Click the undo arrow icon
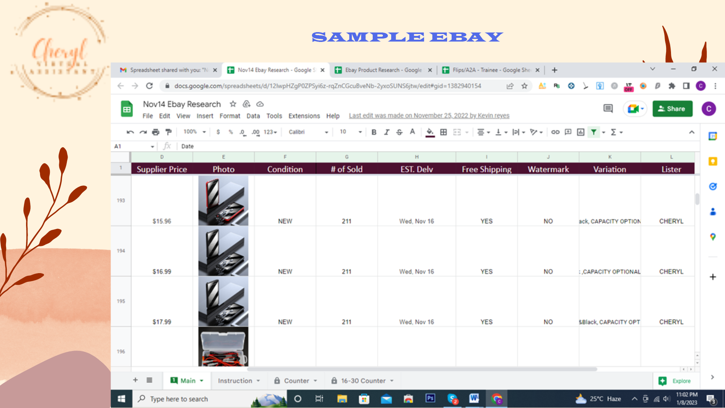Screen dimensions: 725x408 (x=130, y=132)
